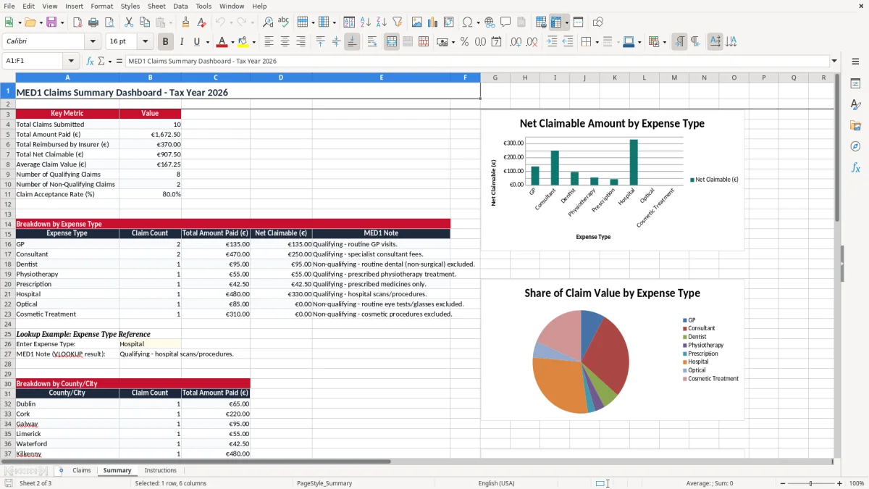
Task: Click Sort Descending icon
Action: [x=381, y=22]
